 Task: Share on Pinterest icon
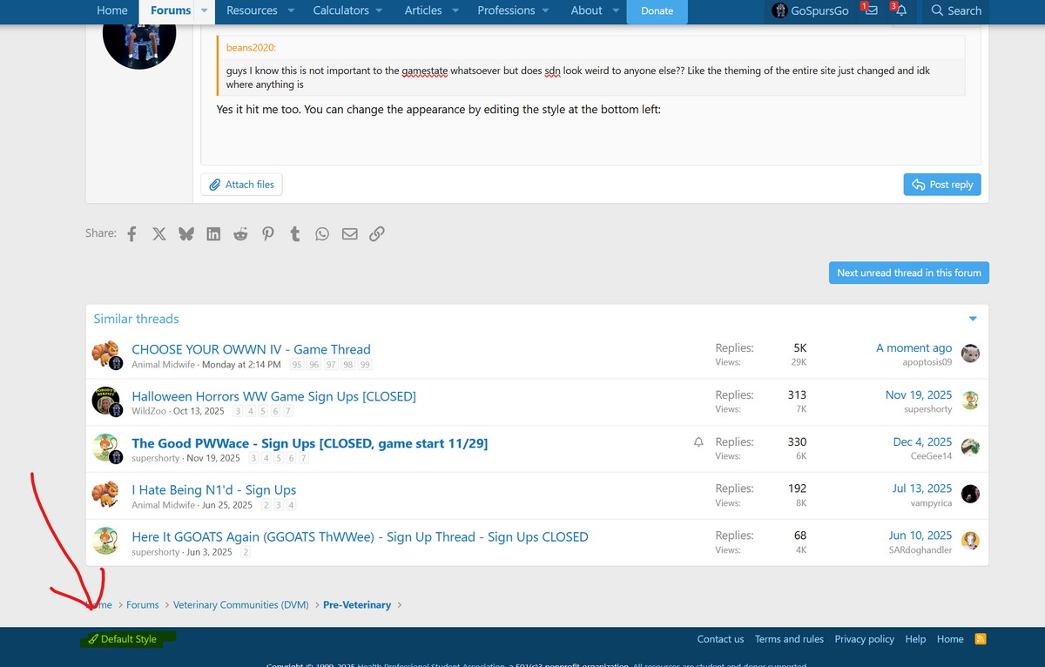(268, 234)
